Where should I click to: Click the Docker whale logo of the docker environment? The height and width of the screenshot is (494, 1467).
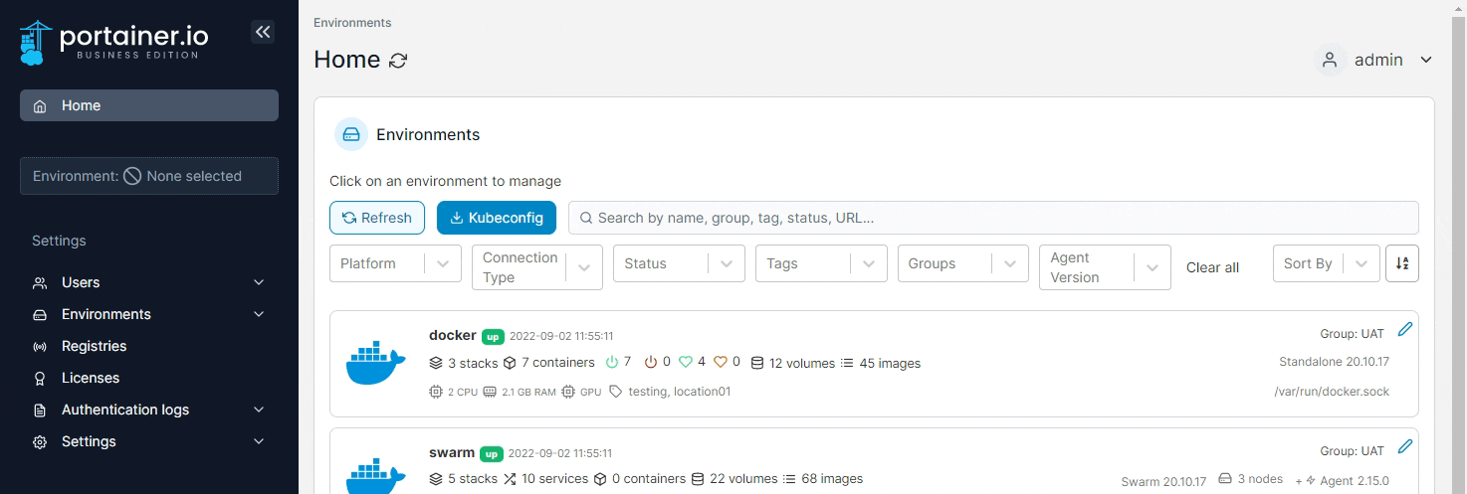(375, 363)
